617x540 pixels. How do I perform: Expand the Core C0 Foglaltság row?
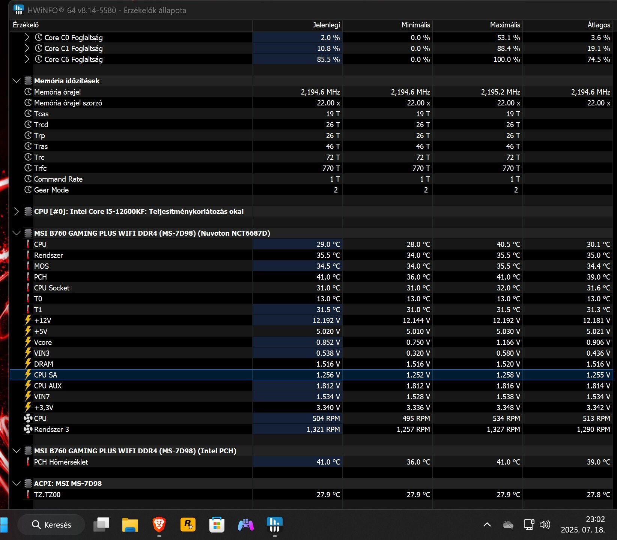[x=27, y=38]
